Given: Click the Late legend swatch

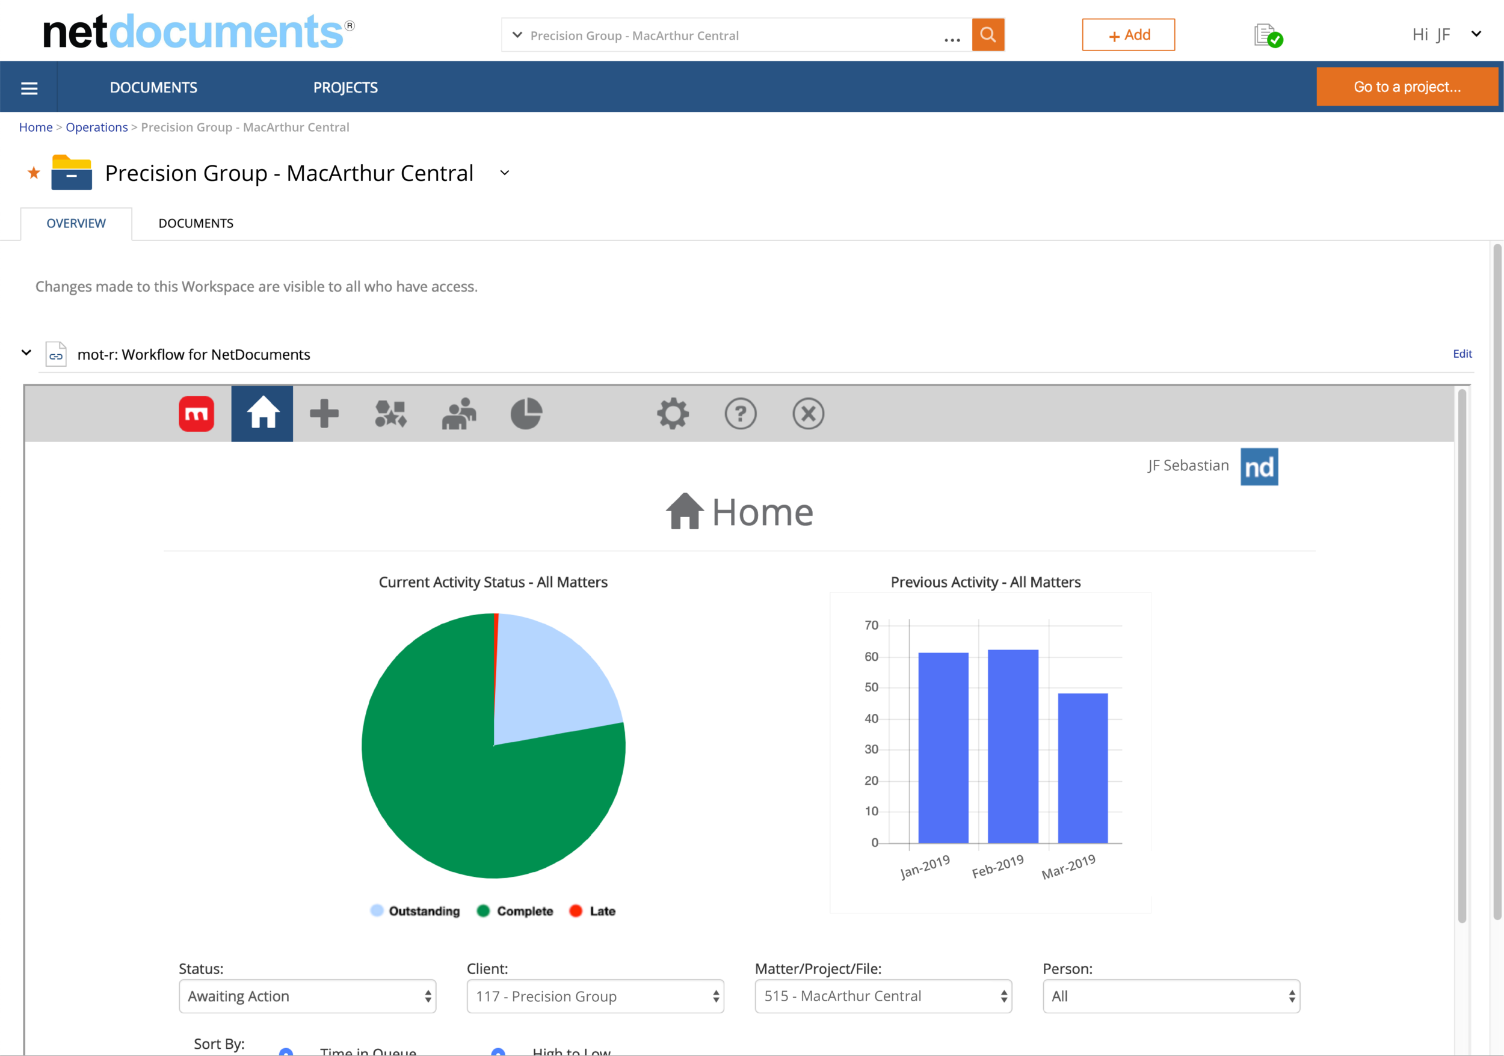Looking at the screenshot, I should pyautogui.click(x=576, y=910).
